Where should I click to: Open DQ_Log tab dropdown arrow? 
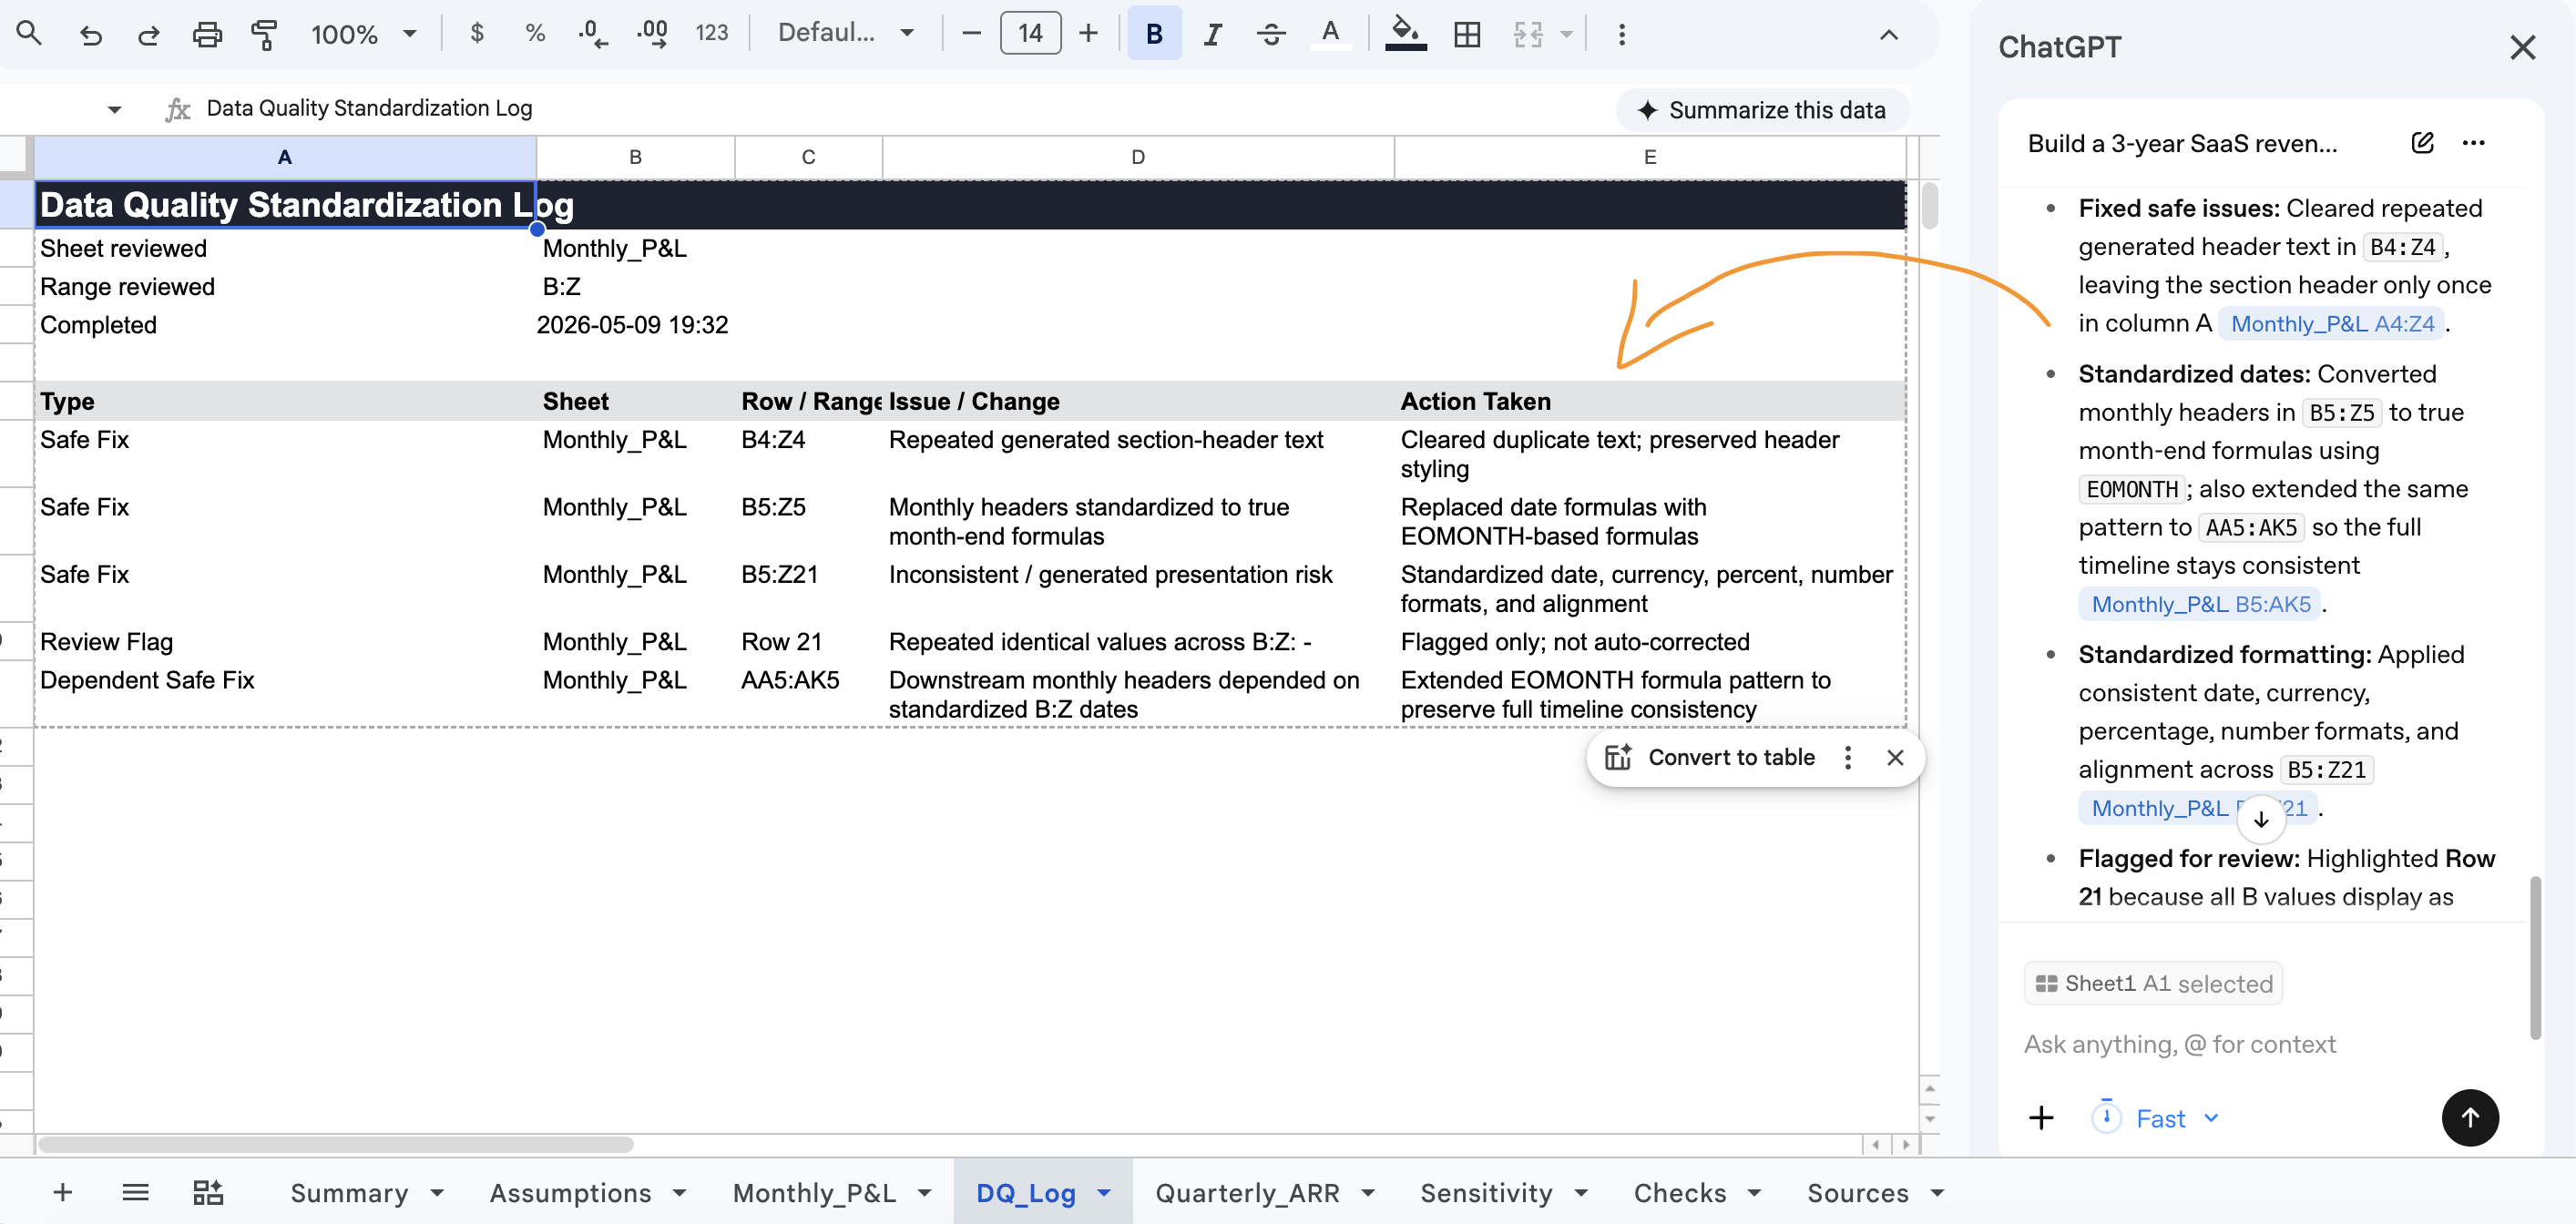pyautogui.click(x=1104, y=1193)
